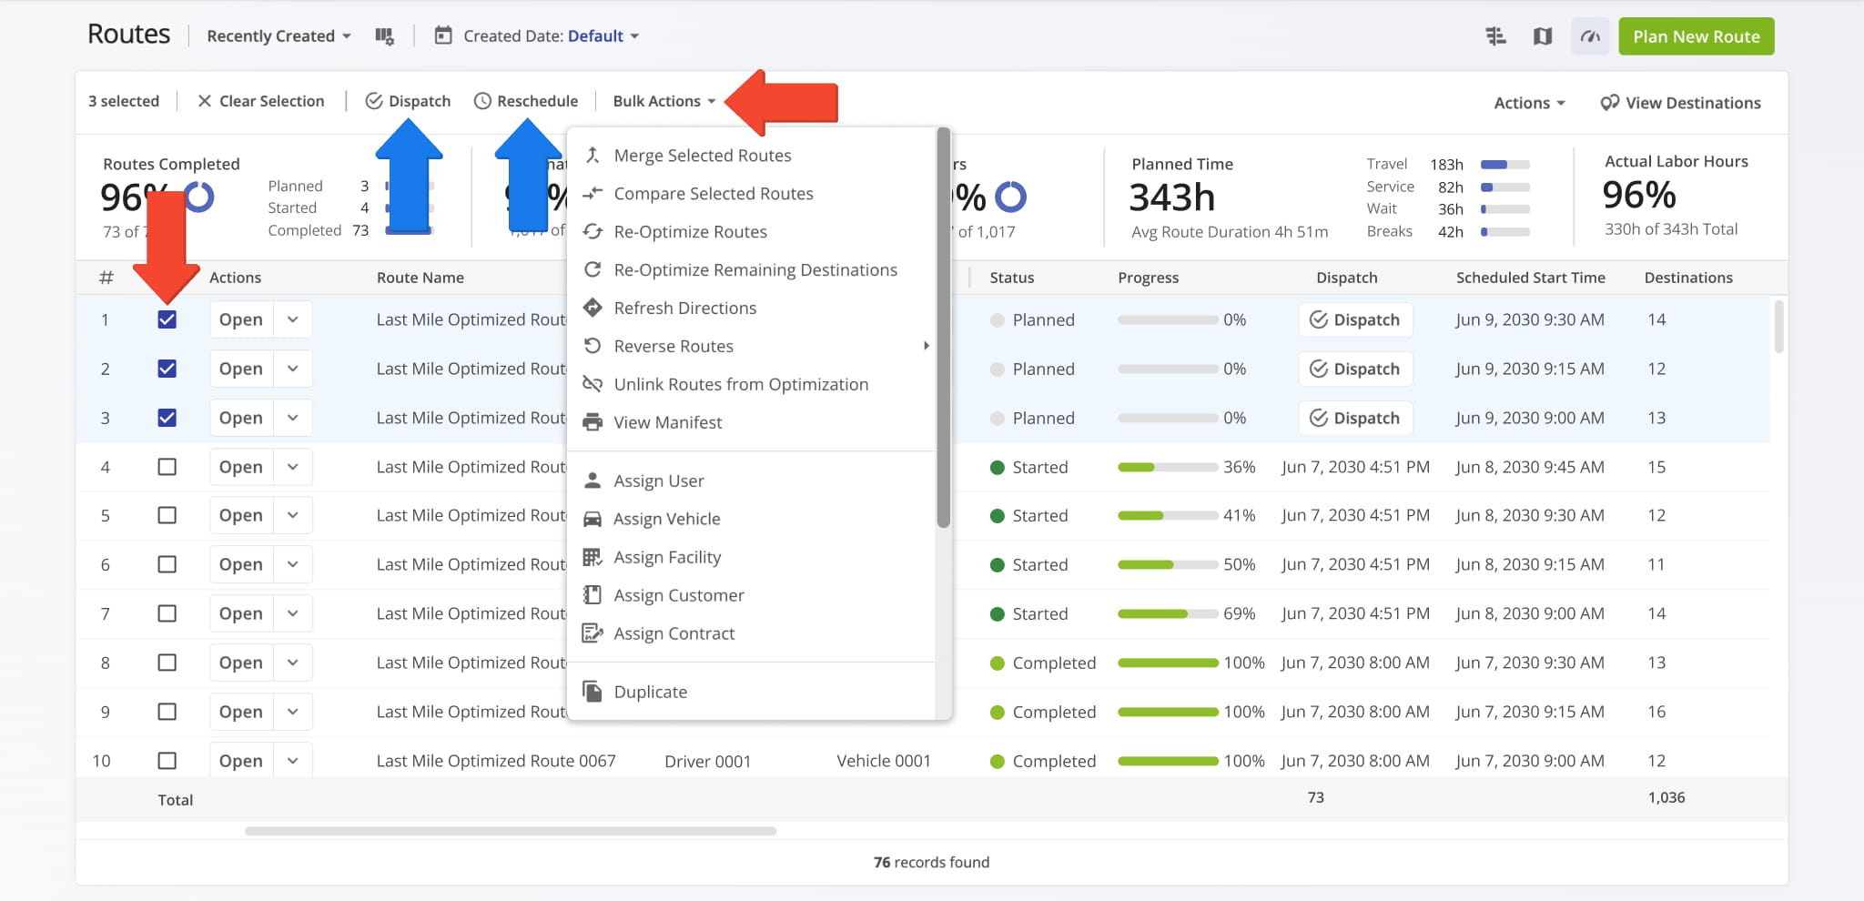The image size is (1864, 901).
Task: Click Clear Selection in the toolbar
Action: click(261, 101)
